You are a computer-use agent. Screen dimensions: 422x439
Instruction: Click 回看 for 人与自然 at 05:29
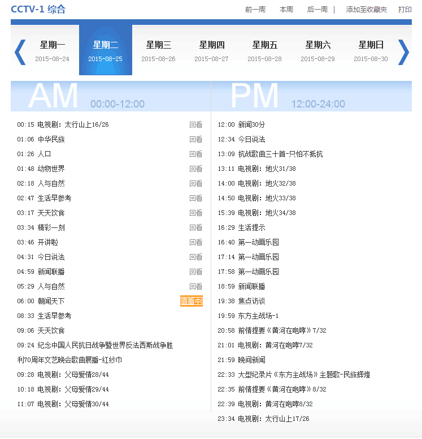tap(196, 286)
